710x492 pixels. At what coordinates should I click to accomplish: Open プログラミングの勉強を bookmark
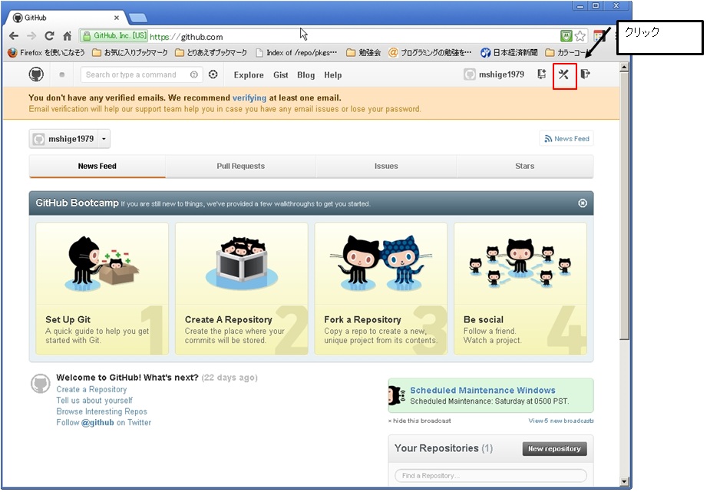point(430,52)
